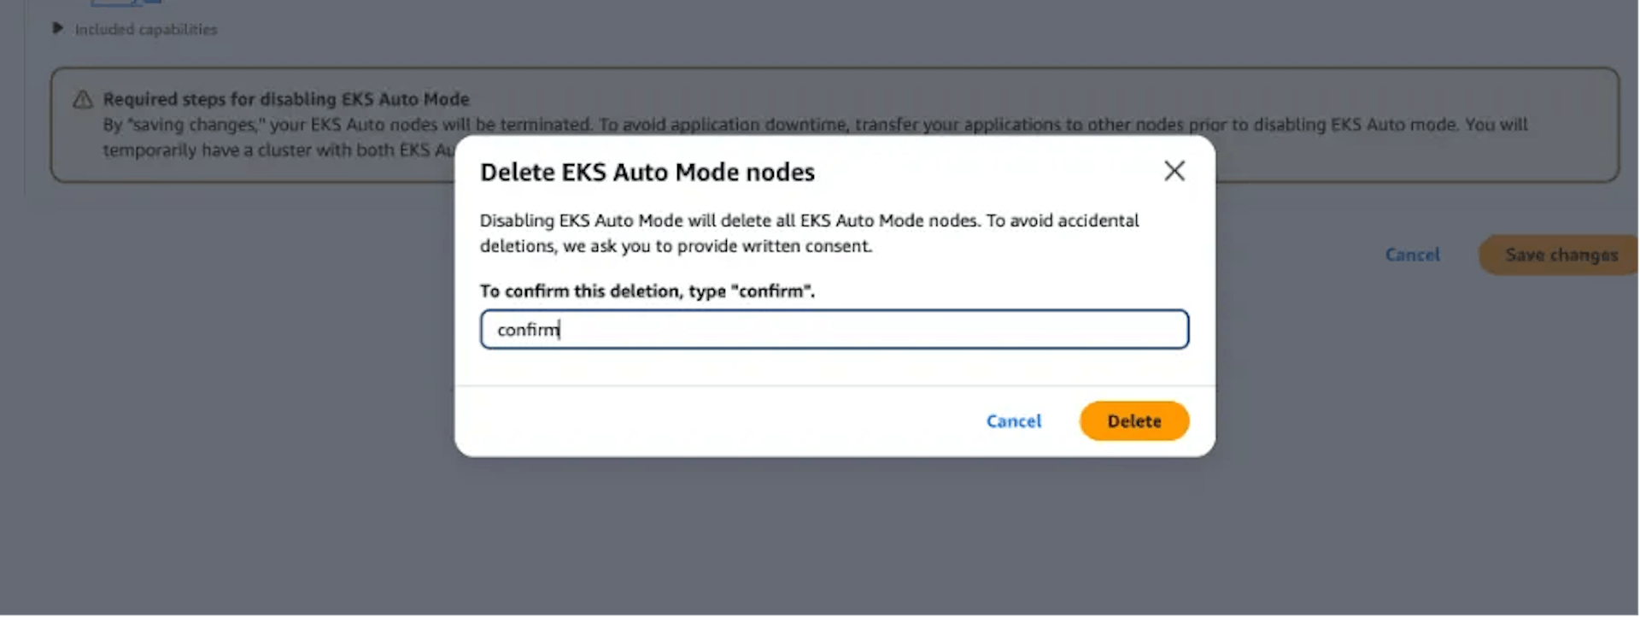Screen dimensions: 1640x617
Task: Click the warning triangle icon in the alert
Action: (x=83, y=100)
